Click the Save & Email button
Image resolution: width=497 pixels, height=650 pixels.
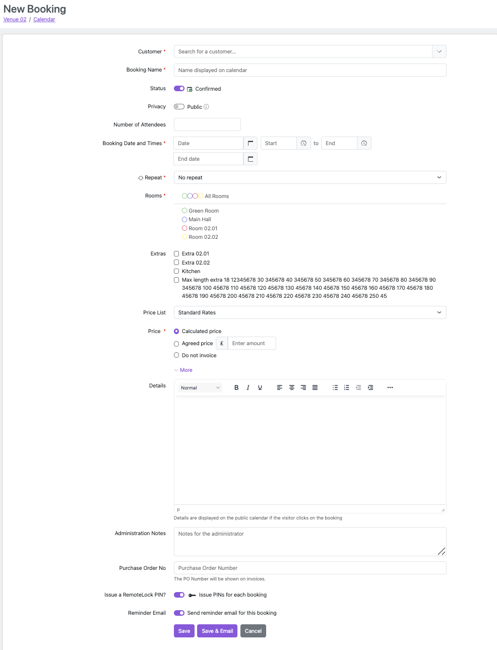point(217,631)
